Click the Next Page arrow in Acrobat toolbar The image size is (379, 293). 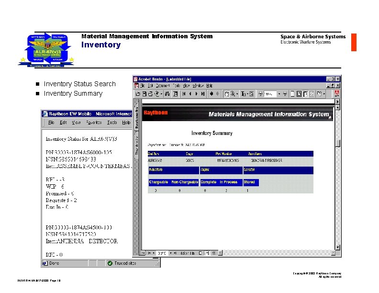click(196, 94)
